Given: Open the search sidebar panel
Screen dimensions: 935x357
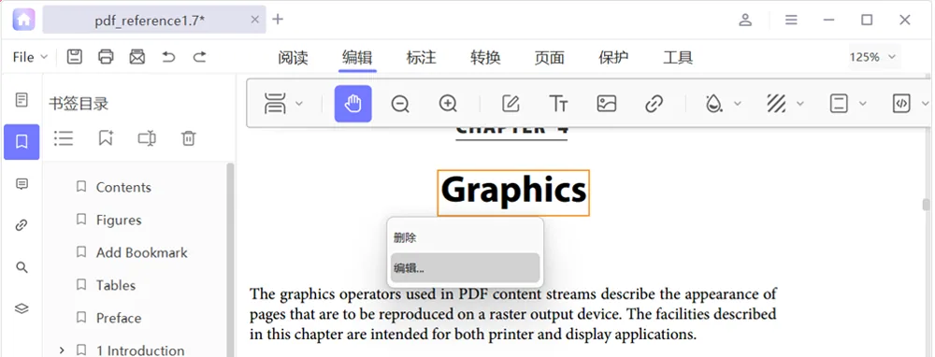Looking at the screenshot, I should pyautogui.click(x=22, y=267).
